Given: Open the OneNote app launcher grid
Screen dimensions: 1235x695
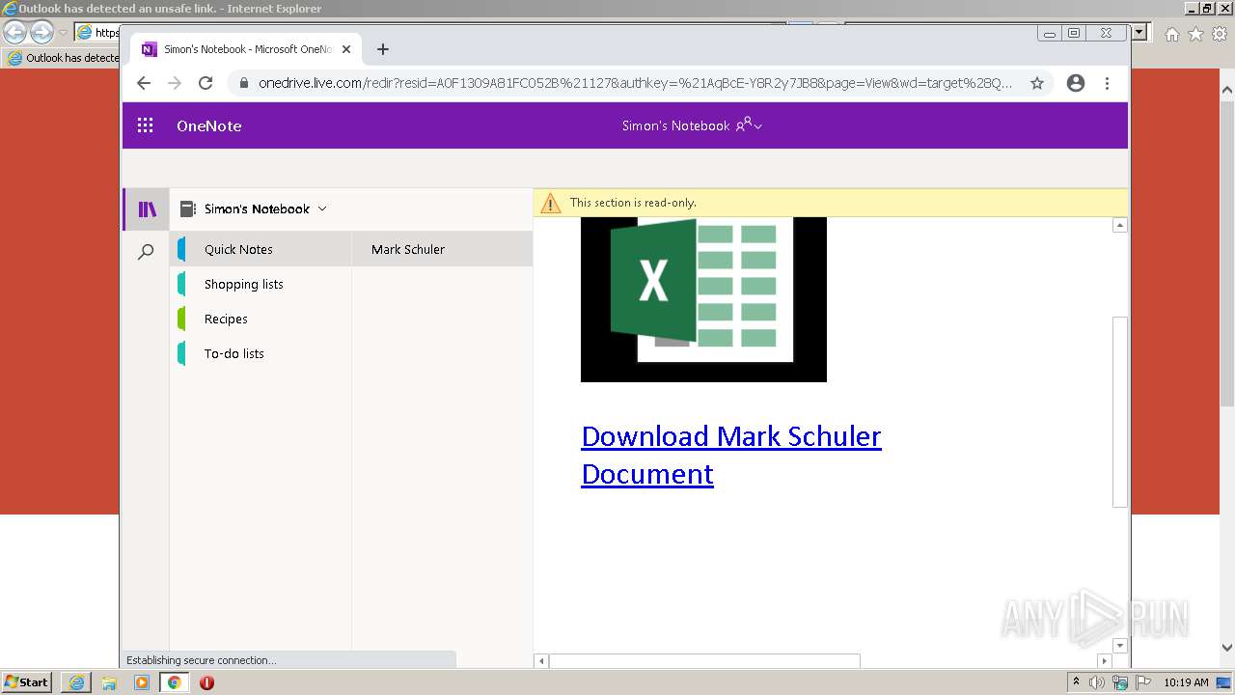Looking at the screenshot, I should coord(146,125).
